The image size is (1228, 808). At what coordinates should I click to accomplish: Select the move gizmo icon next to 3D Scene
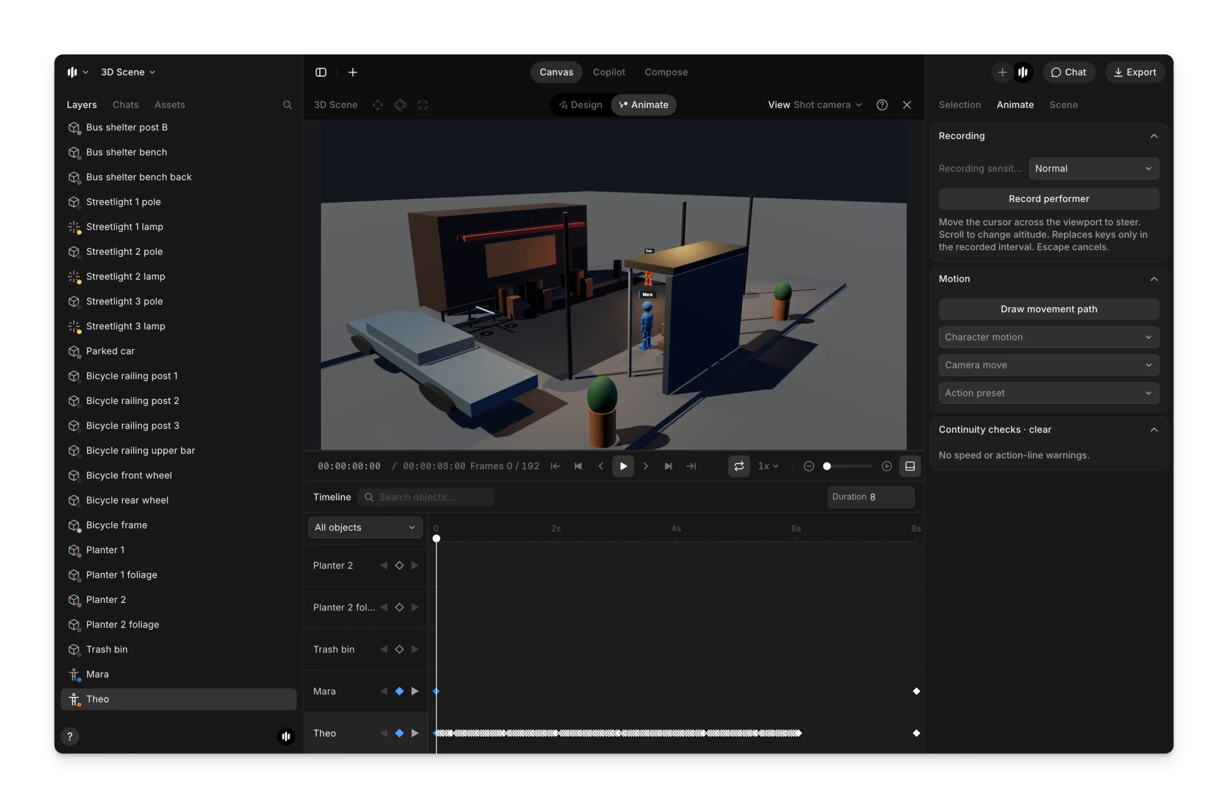tap(378, 105)
